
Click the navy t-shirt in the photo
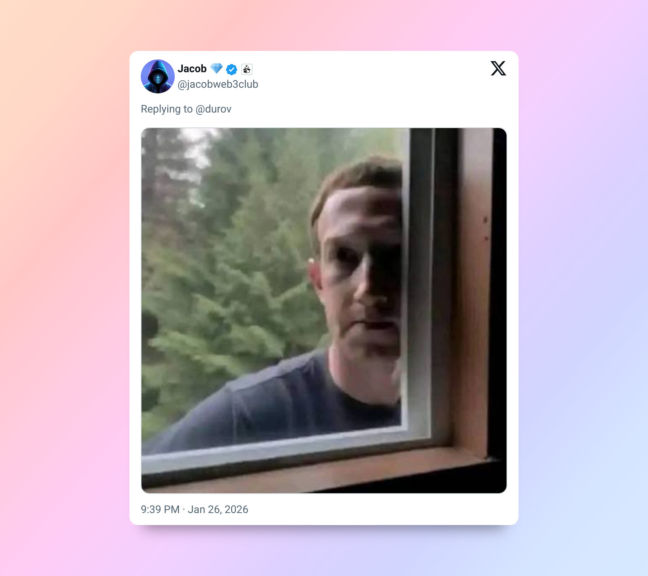[283, 400]
